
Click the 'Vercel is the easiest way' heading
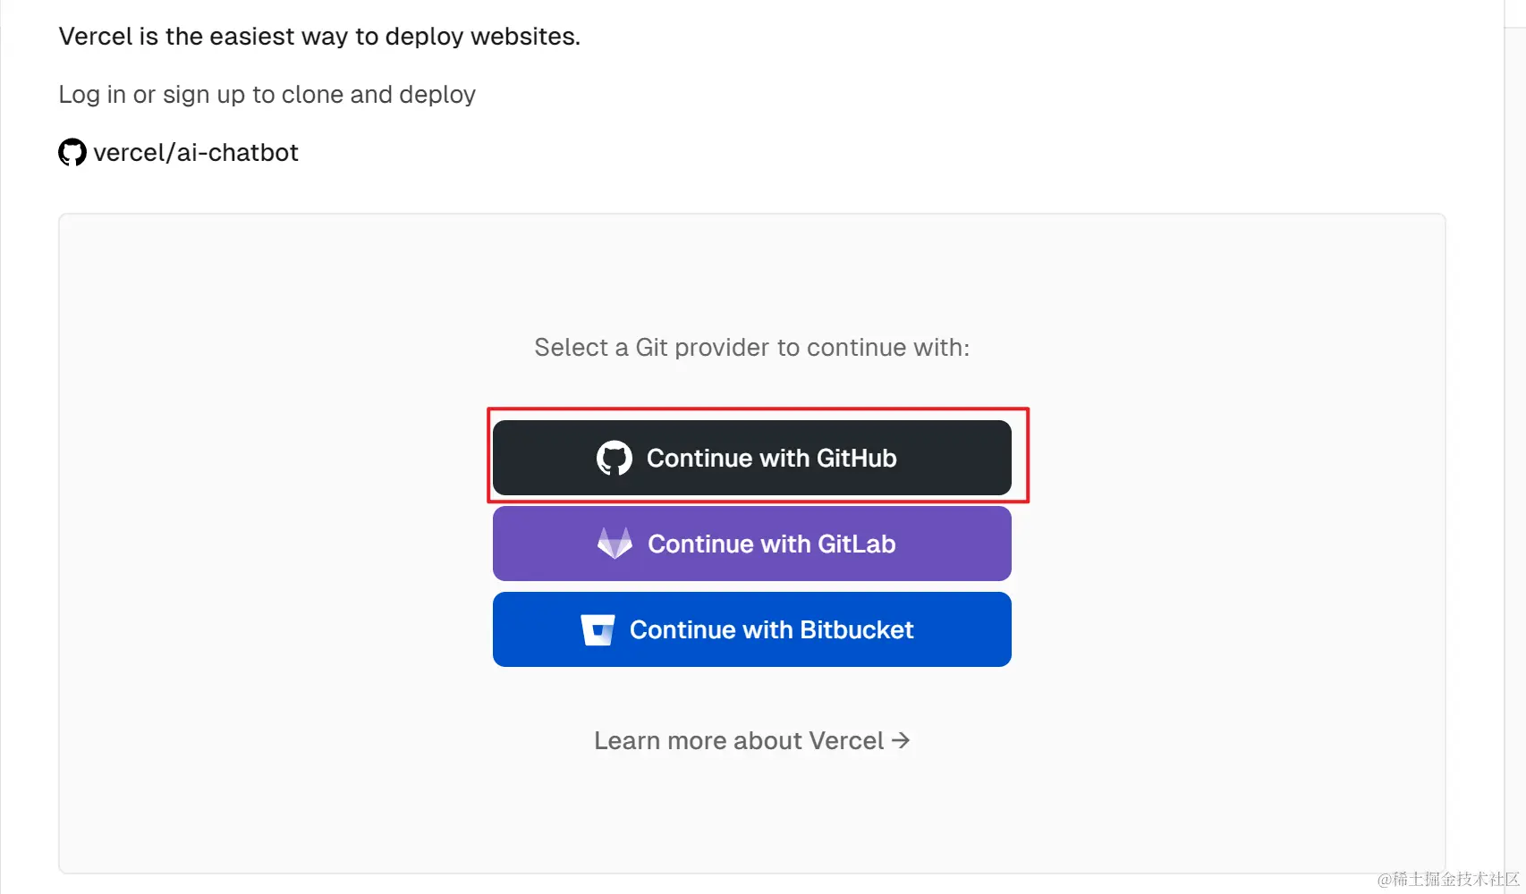click(319, 37)
